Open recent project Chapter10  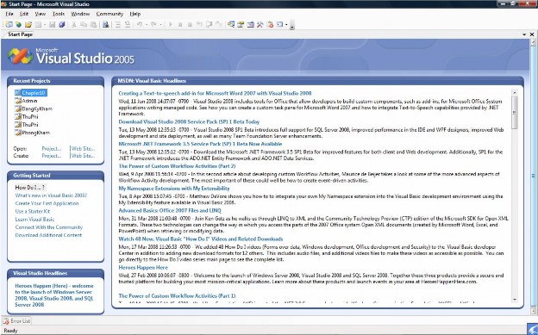tap(31, 93)
